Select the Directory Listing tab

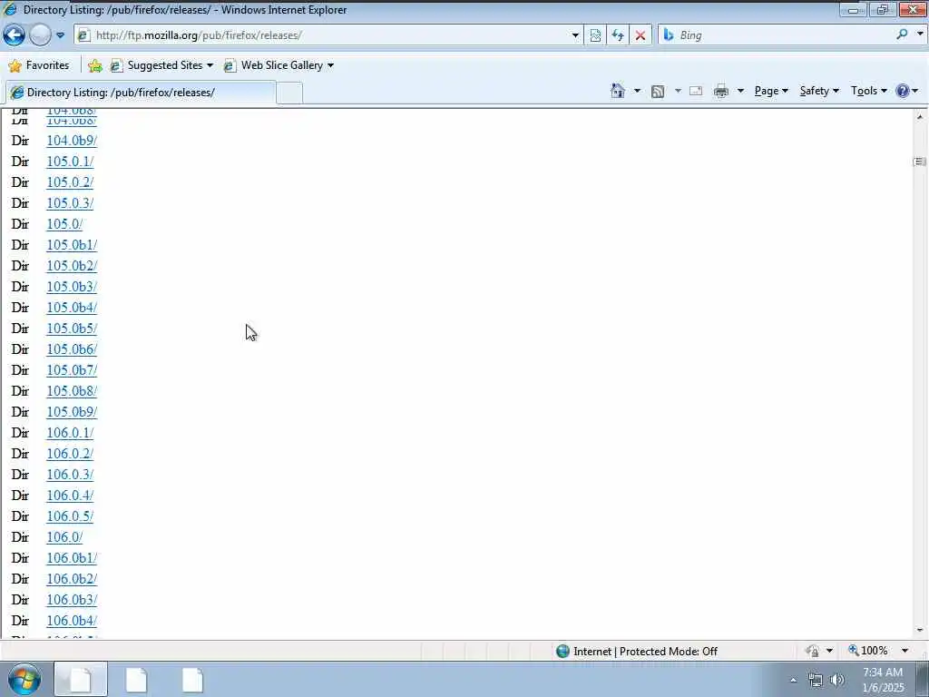(141, 93)
